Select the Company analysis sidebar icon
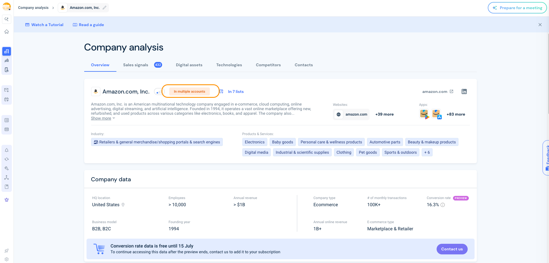The width and height of the screenshot is (549, 263). (x=7, y=51)
